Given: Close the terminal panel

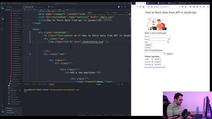Looking at the screenshot, I should pyautogui.click(x=129, y=84).
